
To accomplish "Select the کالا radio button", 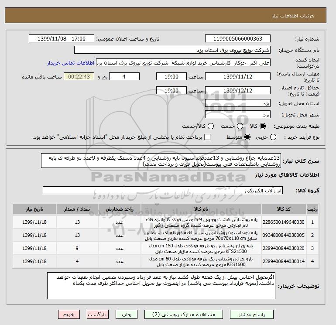I will pos(263,126).
